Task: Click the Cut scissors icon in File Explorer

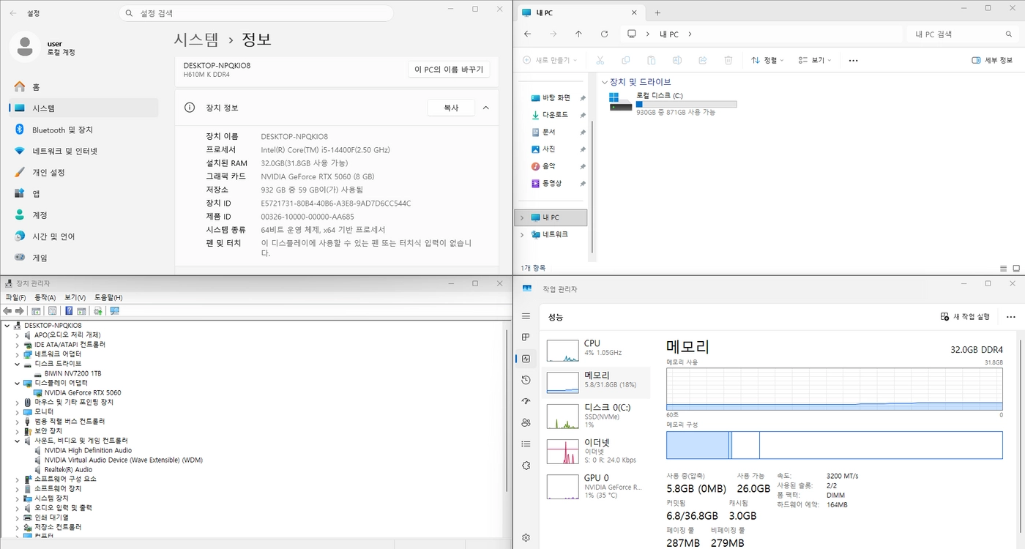Action: tap(600, 60)
